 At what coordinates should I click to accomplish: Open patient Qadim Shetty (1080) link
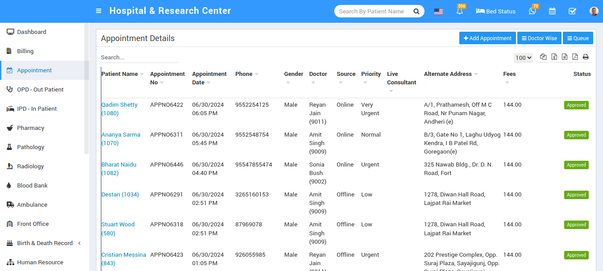pos(119,109)
